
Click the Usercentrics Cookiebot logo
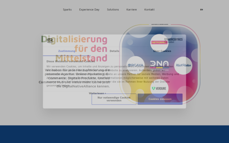(173, 40)
